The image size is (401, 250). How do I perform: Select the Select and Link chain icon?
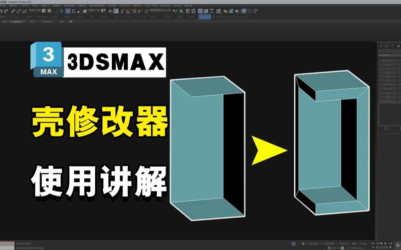coord(13,11)
